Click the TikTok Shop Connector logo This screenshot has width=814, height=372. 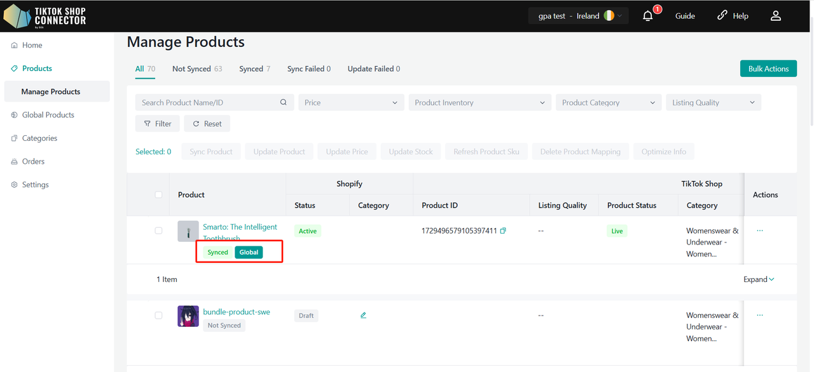pyautogui.click(x=45, y=16)
